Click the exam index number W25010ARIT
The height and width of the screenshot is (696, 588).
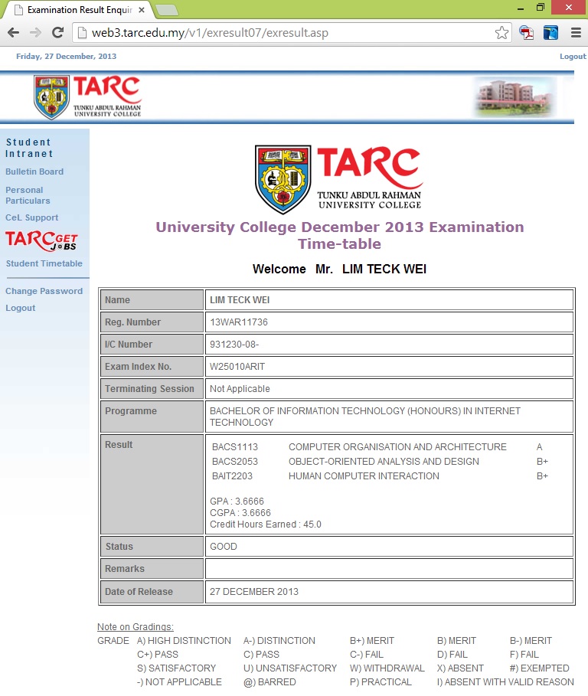click(x=237, y=367)
